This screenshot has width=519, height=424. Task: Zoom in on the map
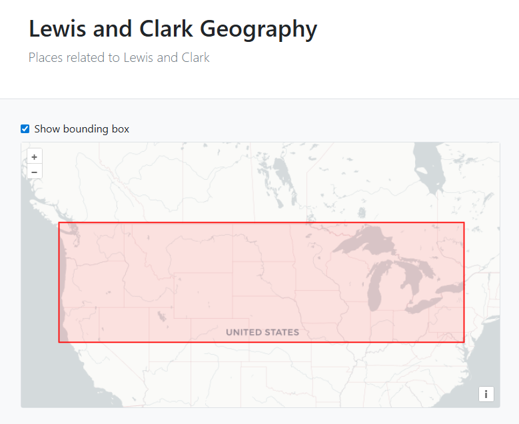[34, 157]
